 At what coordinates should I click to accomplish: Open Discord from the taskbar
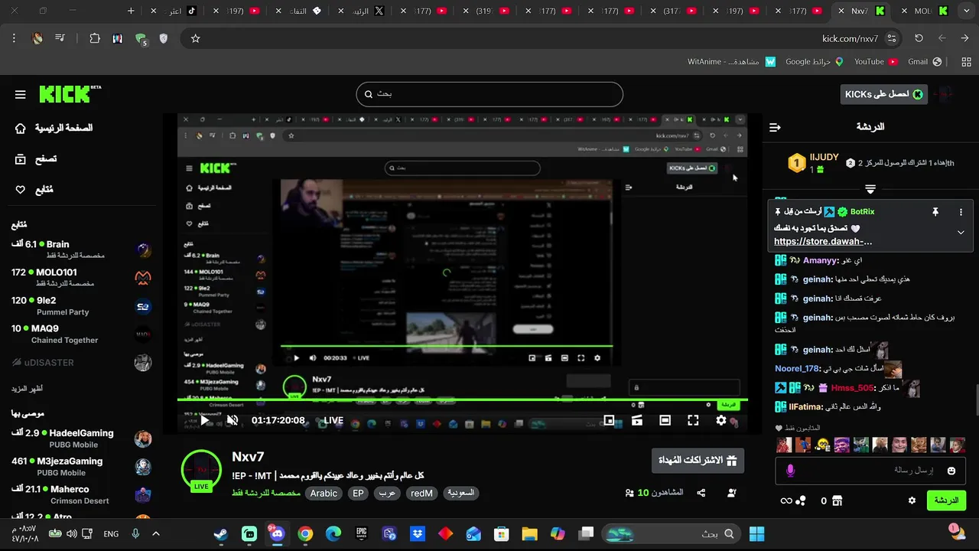[x=277, y=533]
